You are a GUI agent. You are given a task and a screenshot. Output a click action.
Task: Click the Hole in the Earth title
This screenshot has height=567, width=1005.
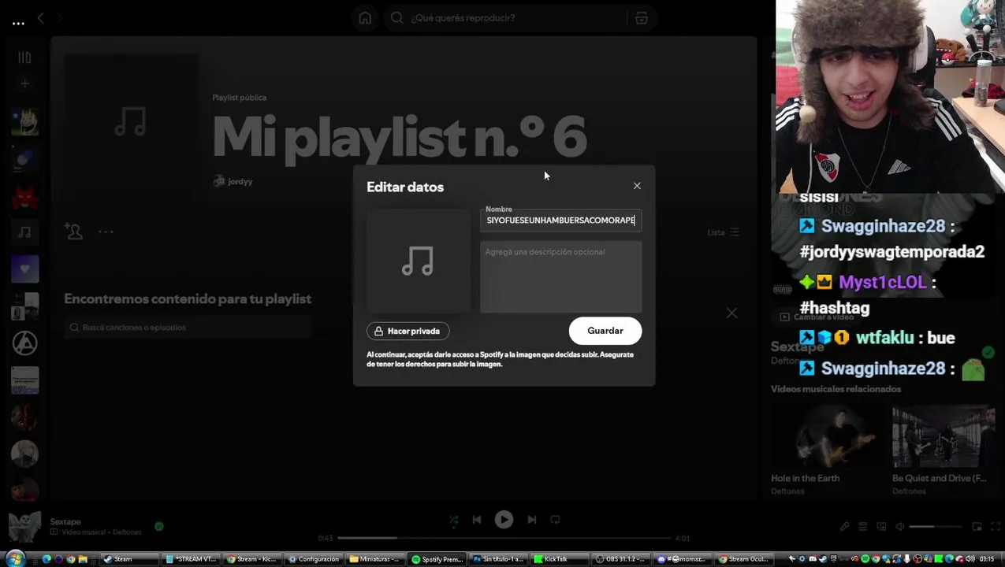(805, 478)
